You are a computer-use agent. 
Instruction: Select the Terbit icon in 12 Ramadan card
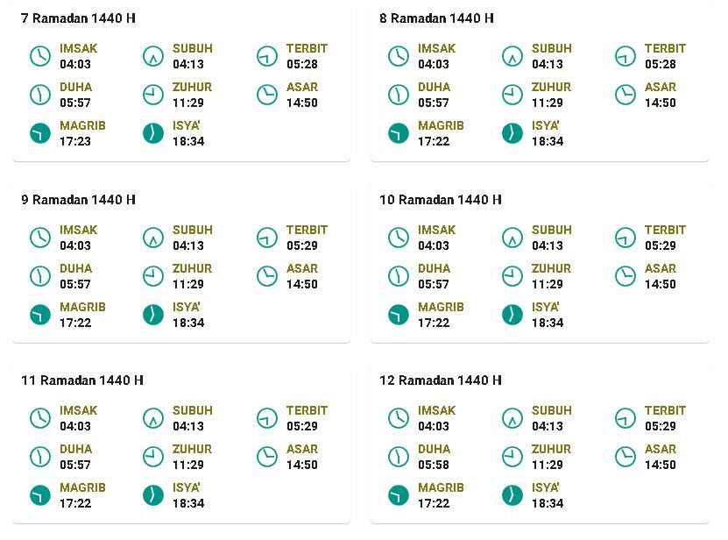(x=626, y=418)
